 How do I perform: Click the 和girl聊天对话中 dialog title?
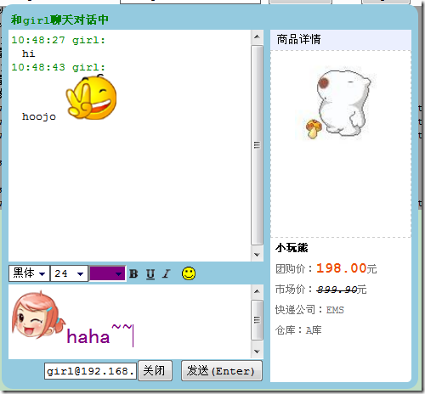coord(59,20)
